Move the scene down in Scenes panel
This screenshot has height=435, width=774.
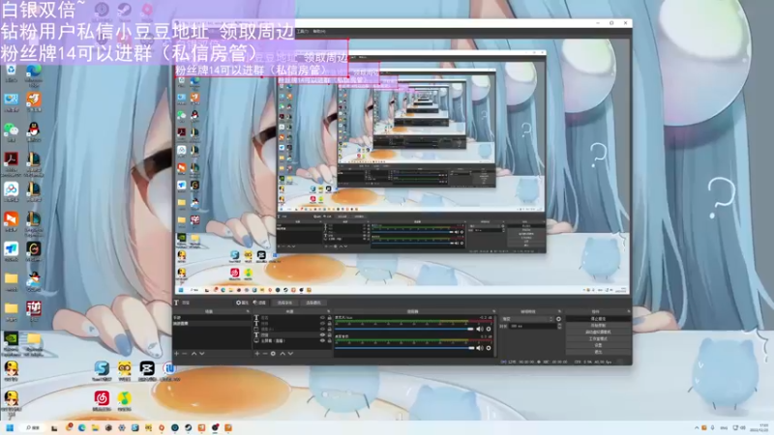(x=202, y=353)
